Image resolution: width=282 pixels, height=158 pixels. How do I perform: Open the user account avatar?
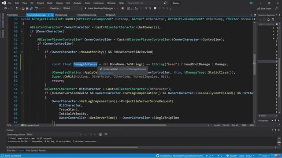251,3
